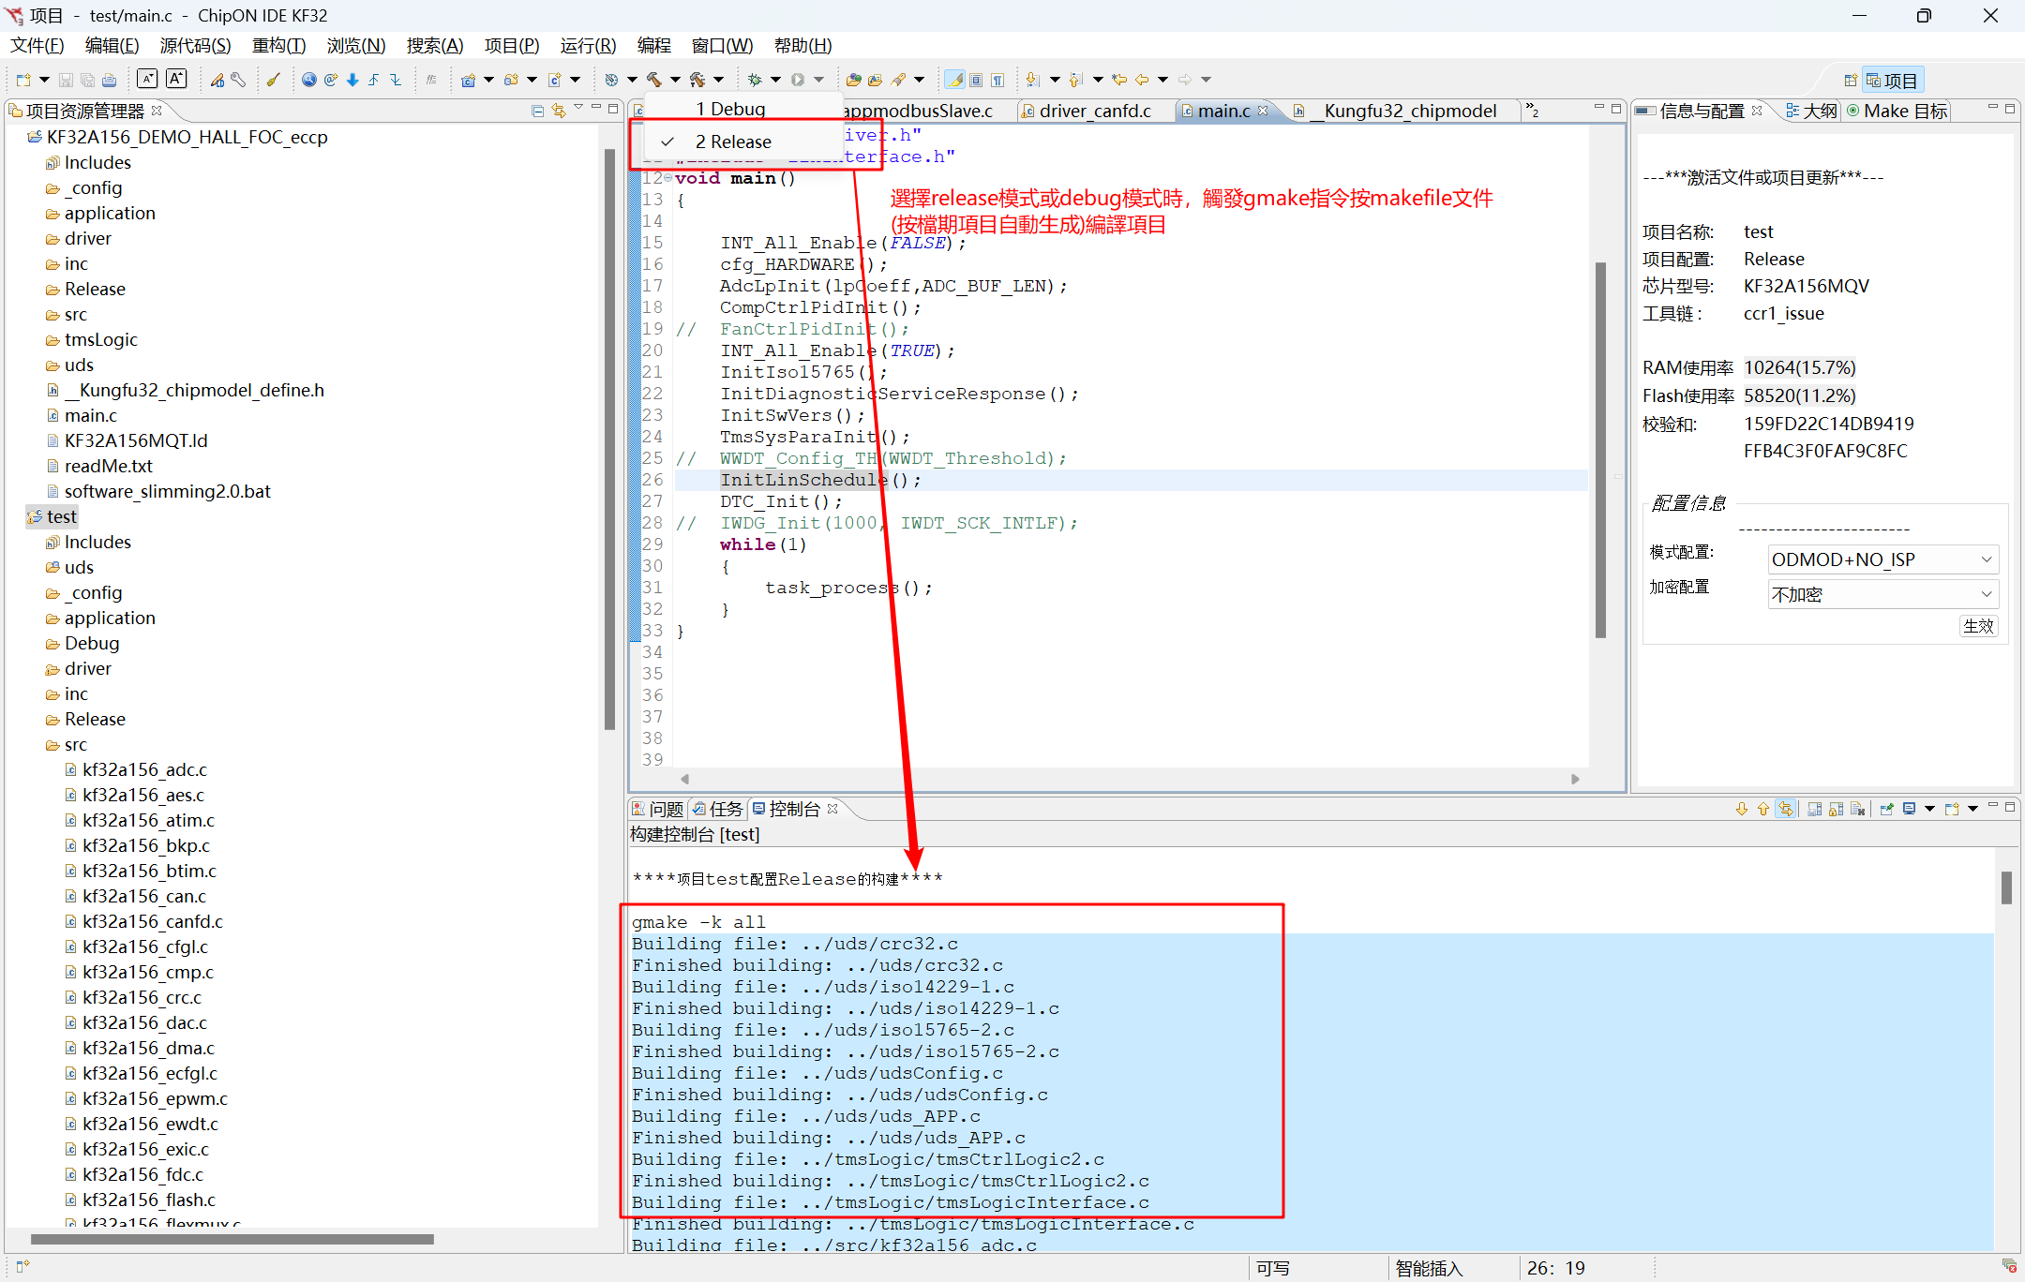Click the console vertical scrollbar thumb
This screenshot has width=2025, height=1282.
click(x=2006, y=887)
